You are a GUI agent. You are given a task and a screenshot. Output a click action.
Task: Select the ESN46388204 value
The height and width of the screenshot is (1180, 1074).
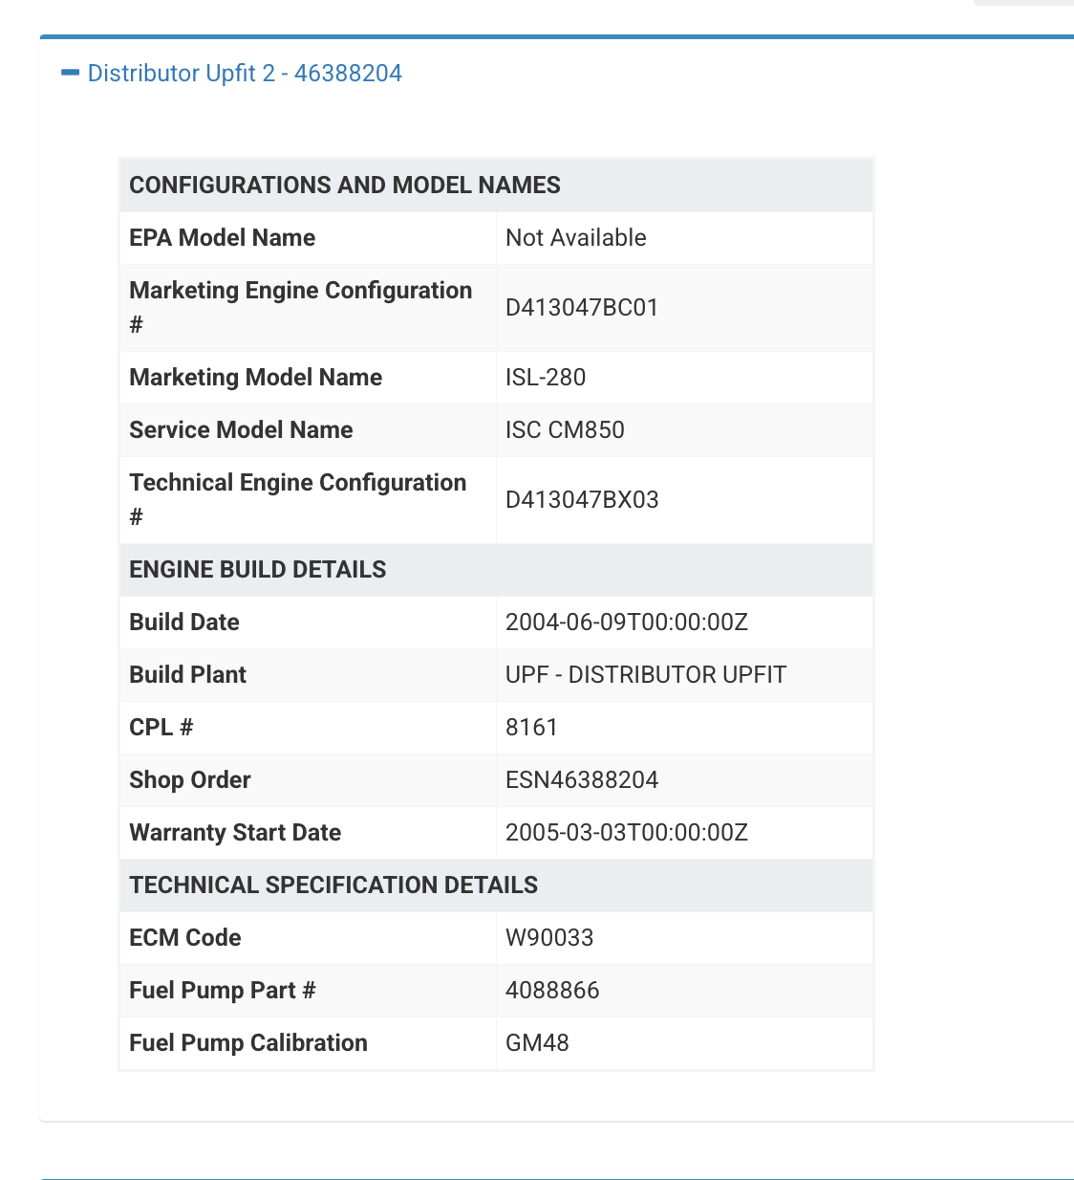pos(582,780)
